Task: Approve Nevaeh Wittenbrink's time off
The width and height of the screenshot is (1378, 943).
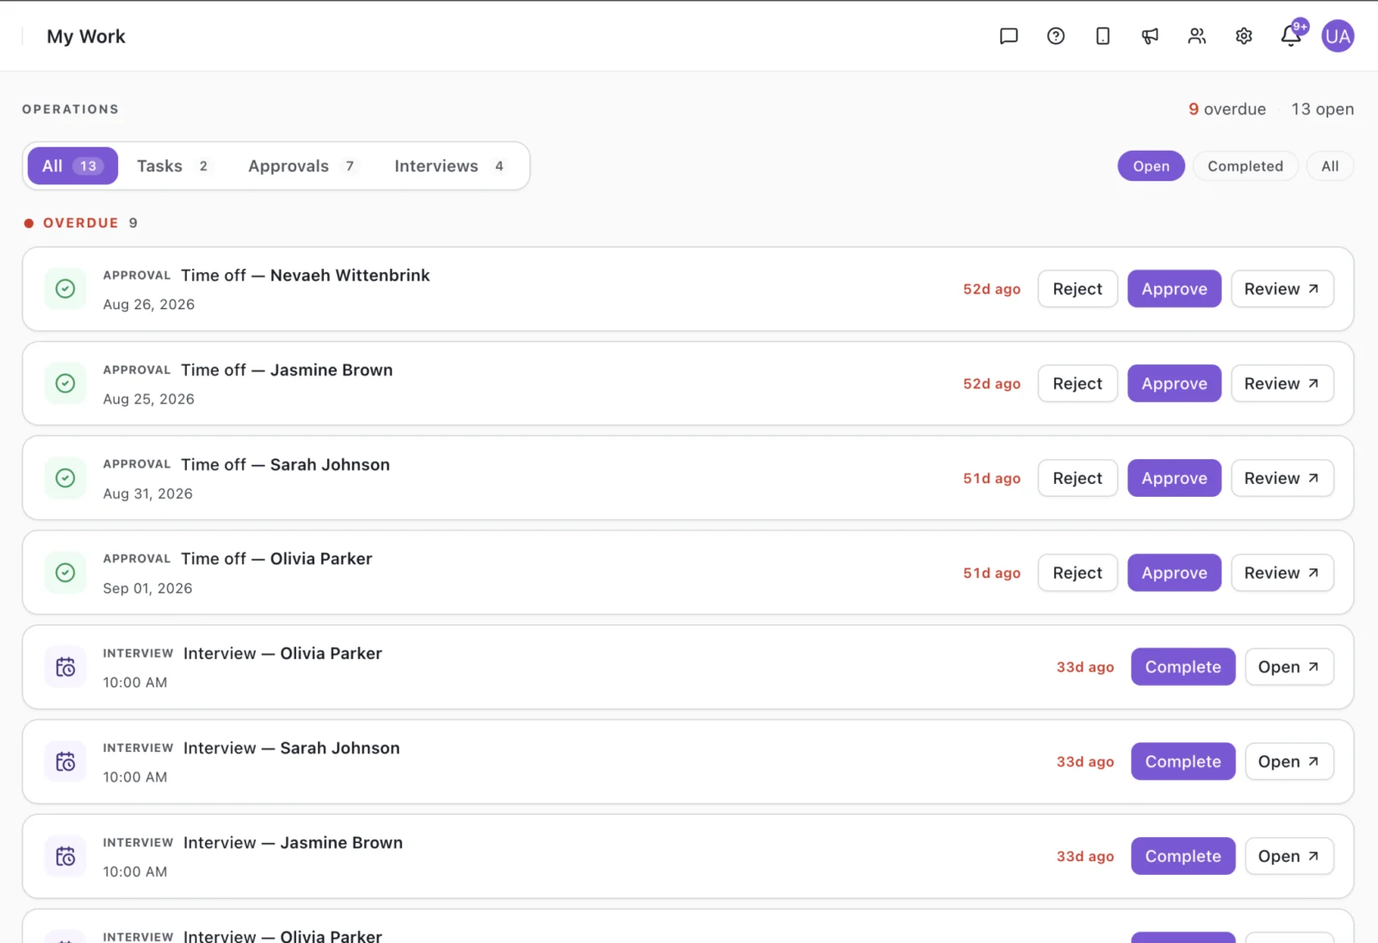Action: (x=1175, y=289)
